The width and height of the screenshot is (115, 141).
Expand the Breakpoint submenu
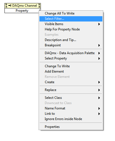coord(71,45)
